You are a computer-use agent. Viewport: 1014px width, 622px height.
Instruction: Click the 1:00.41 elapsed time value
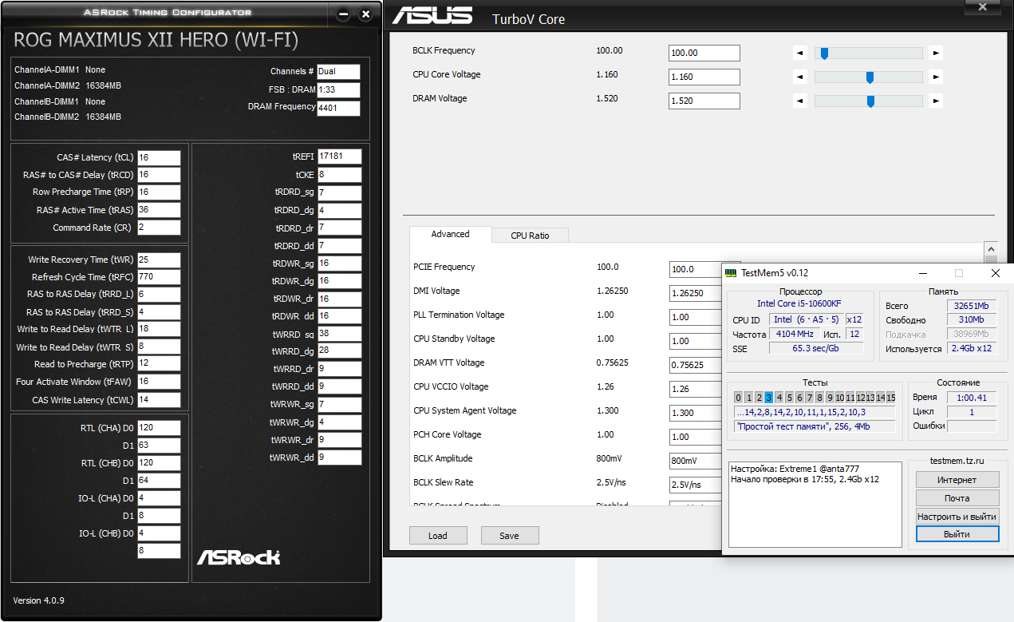(972, 398)
